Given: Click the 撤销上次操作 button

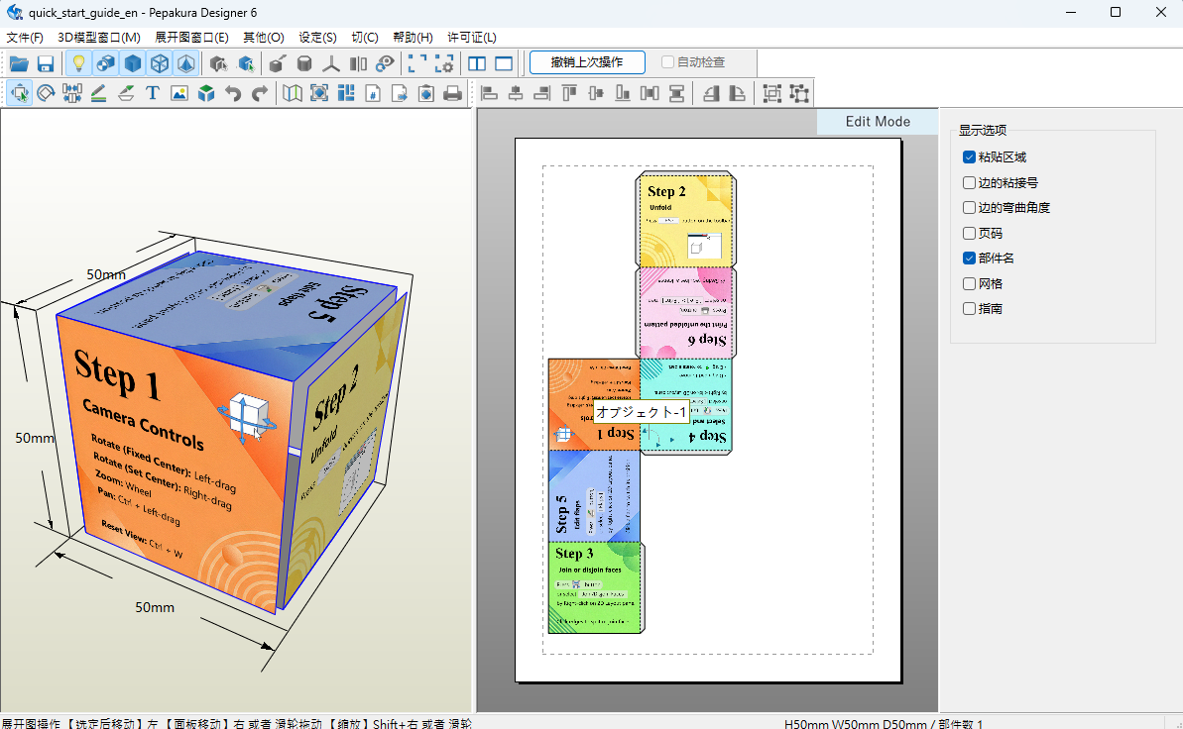Looking at the screenshot, I should (x=587, y=61).
